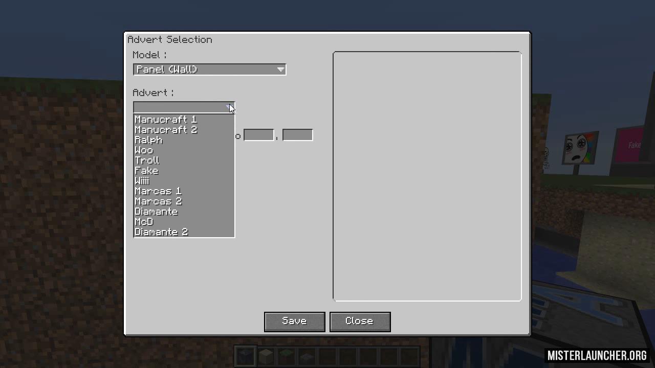
Task: Focus the first coordinate input field
Action: (259, 135)
